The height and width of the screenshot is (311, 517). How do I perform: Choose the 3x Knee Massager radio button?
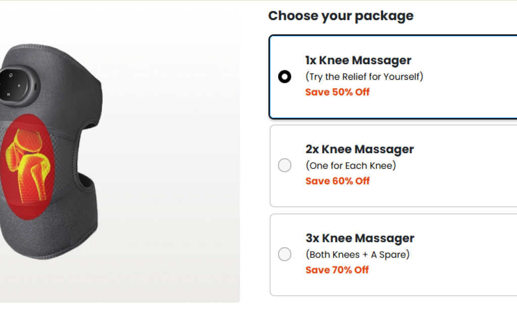tap(285, 254)
